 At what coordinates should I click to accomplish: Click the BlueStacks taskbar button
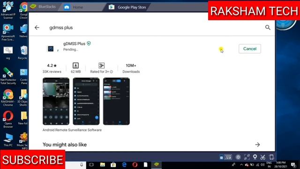coord(157,165)
